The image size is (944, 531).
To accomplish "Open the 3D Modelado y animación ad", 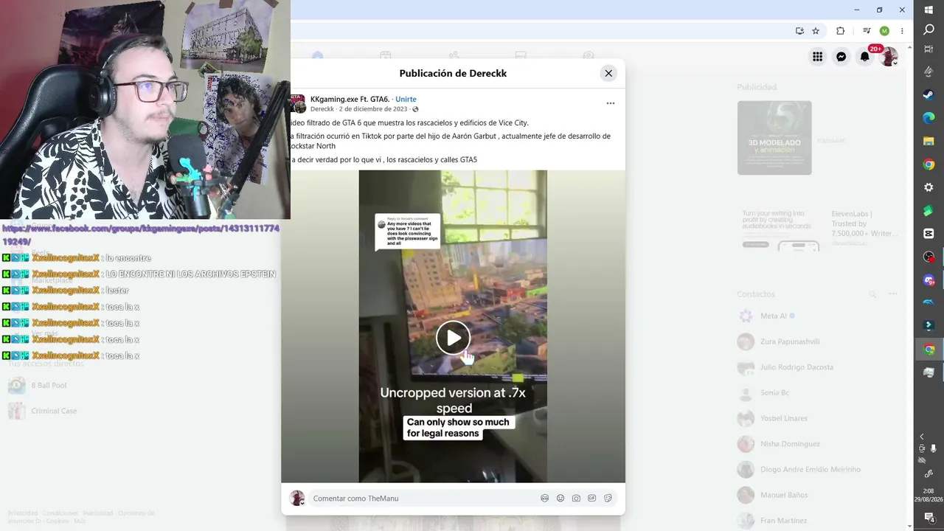I will [x=774, y=138].
